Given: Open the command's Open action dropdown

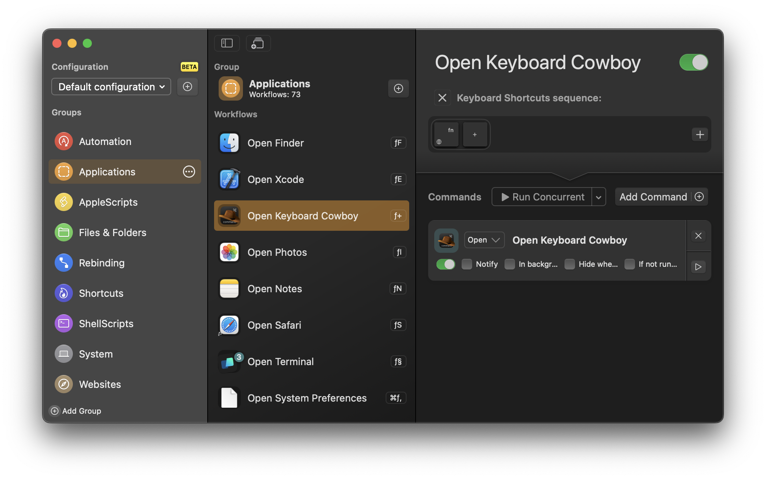Looking at the screenshot, I should tap(484, 240).
